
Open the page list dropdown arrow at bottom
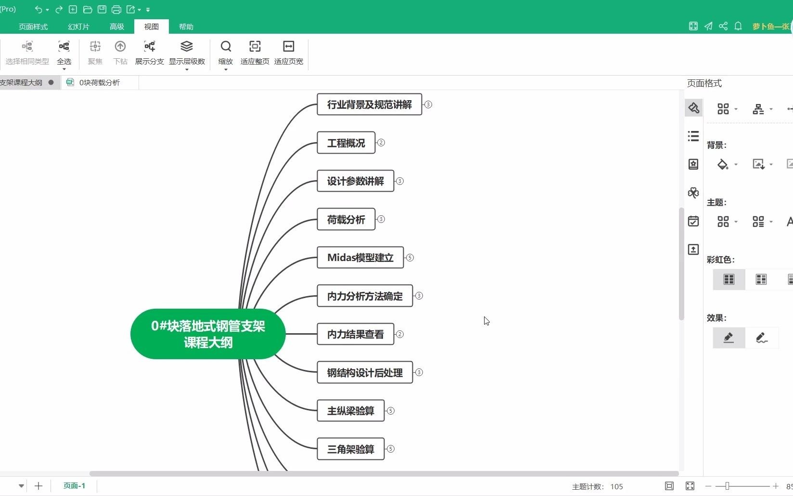pos(21,486)
